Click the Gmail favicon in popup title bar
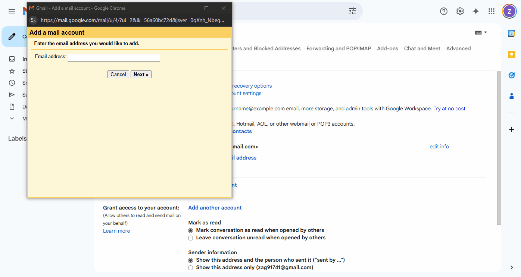Screen dimensions: 521x277 pyautogui.click(x=31, y=8)
